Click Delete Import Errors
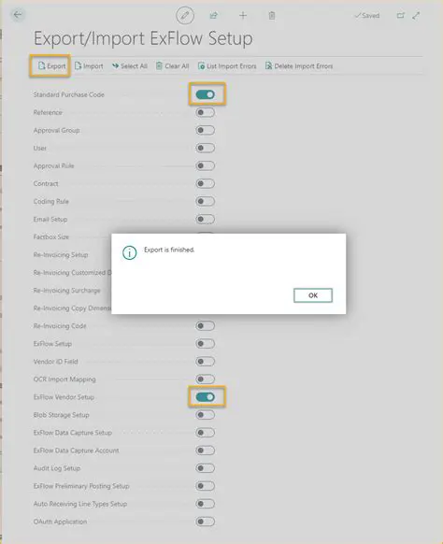Image resolution: width=443 pixels, height=544 pixels. [299, 66]
